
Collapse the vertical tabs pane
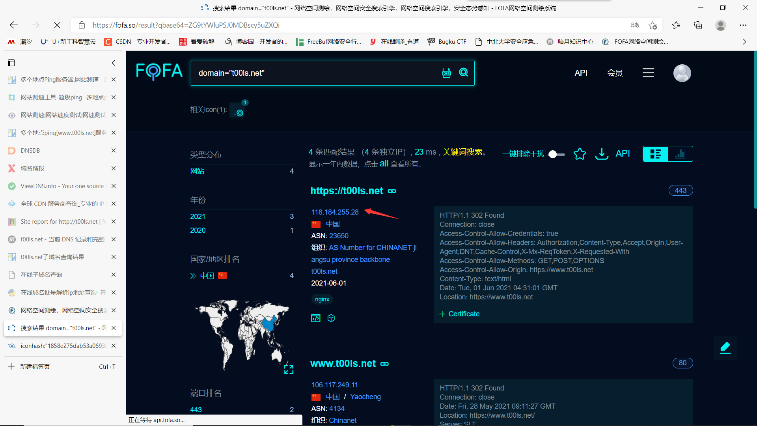pyautogui.click(x=114, y=63)
